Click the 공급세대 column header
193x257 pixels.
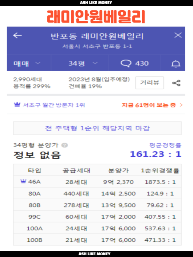[77, 171]
